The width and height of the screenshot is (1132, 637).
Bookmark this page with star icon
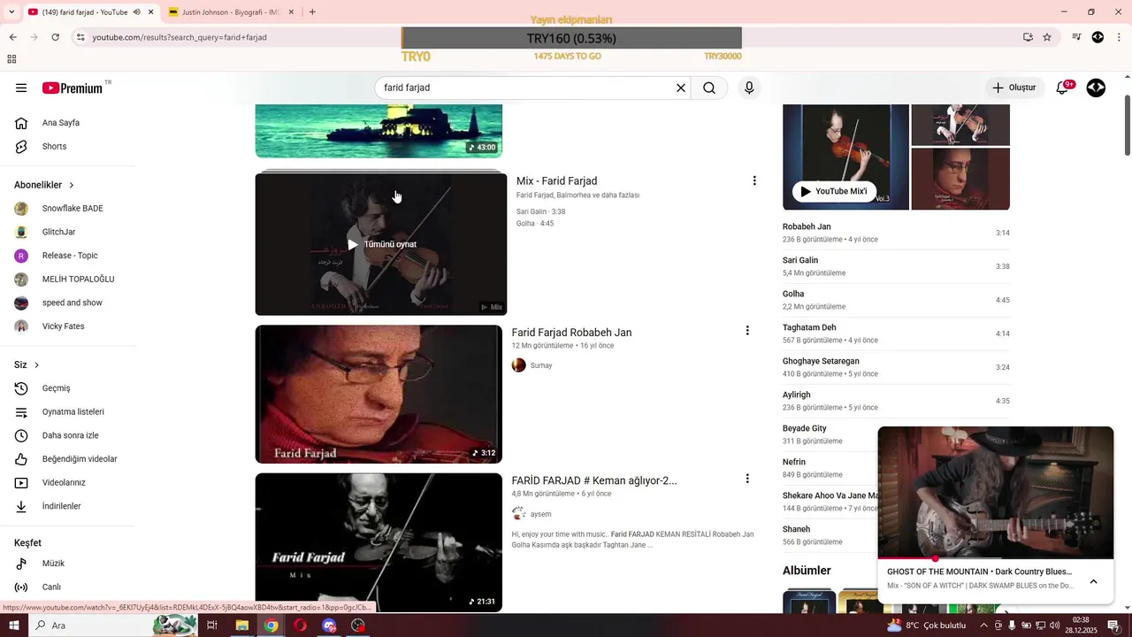pos(1047,37)
